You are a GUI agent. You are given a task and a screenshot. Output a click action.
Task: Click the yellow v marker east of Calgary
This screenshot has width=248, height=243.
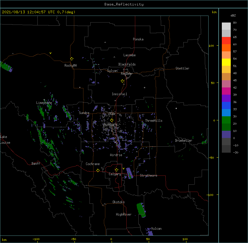point(123,169)
